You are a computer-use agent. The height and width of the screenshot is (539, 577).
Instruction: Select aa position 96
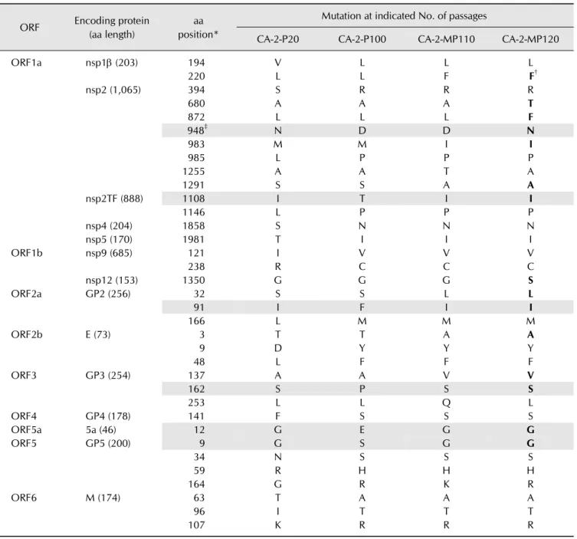click(x=199, y=511)
